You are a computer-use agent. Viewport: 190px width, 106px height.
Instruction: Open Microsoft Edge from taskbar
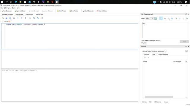pyautogui.click(x=16, y=2)
